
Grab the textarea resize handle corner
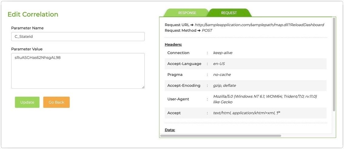click(x=143, y=87)
